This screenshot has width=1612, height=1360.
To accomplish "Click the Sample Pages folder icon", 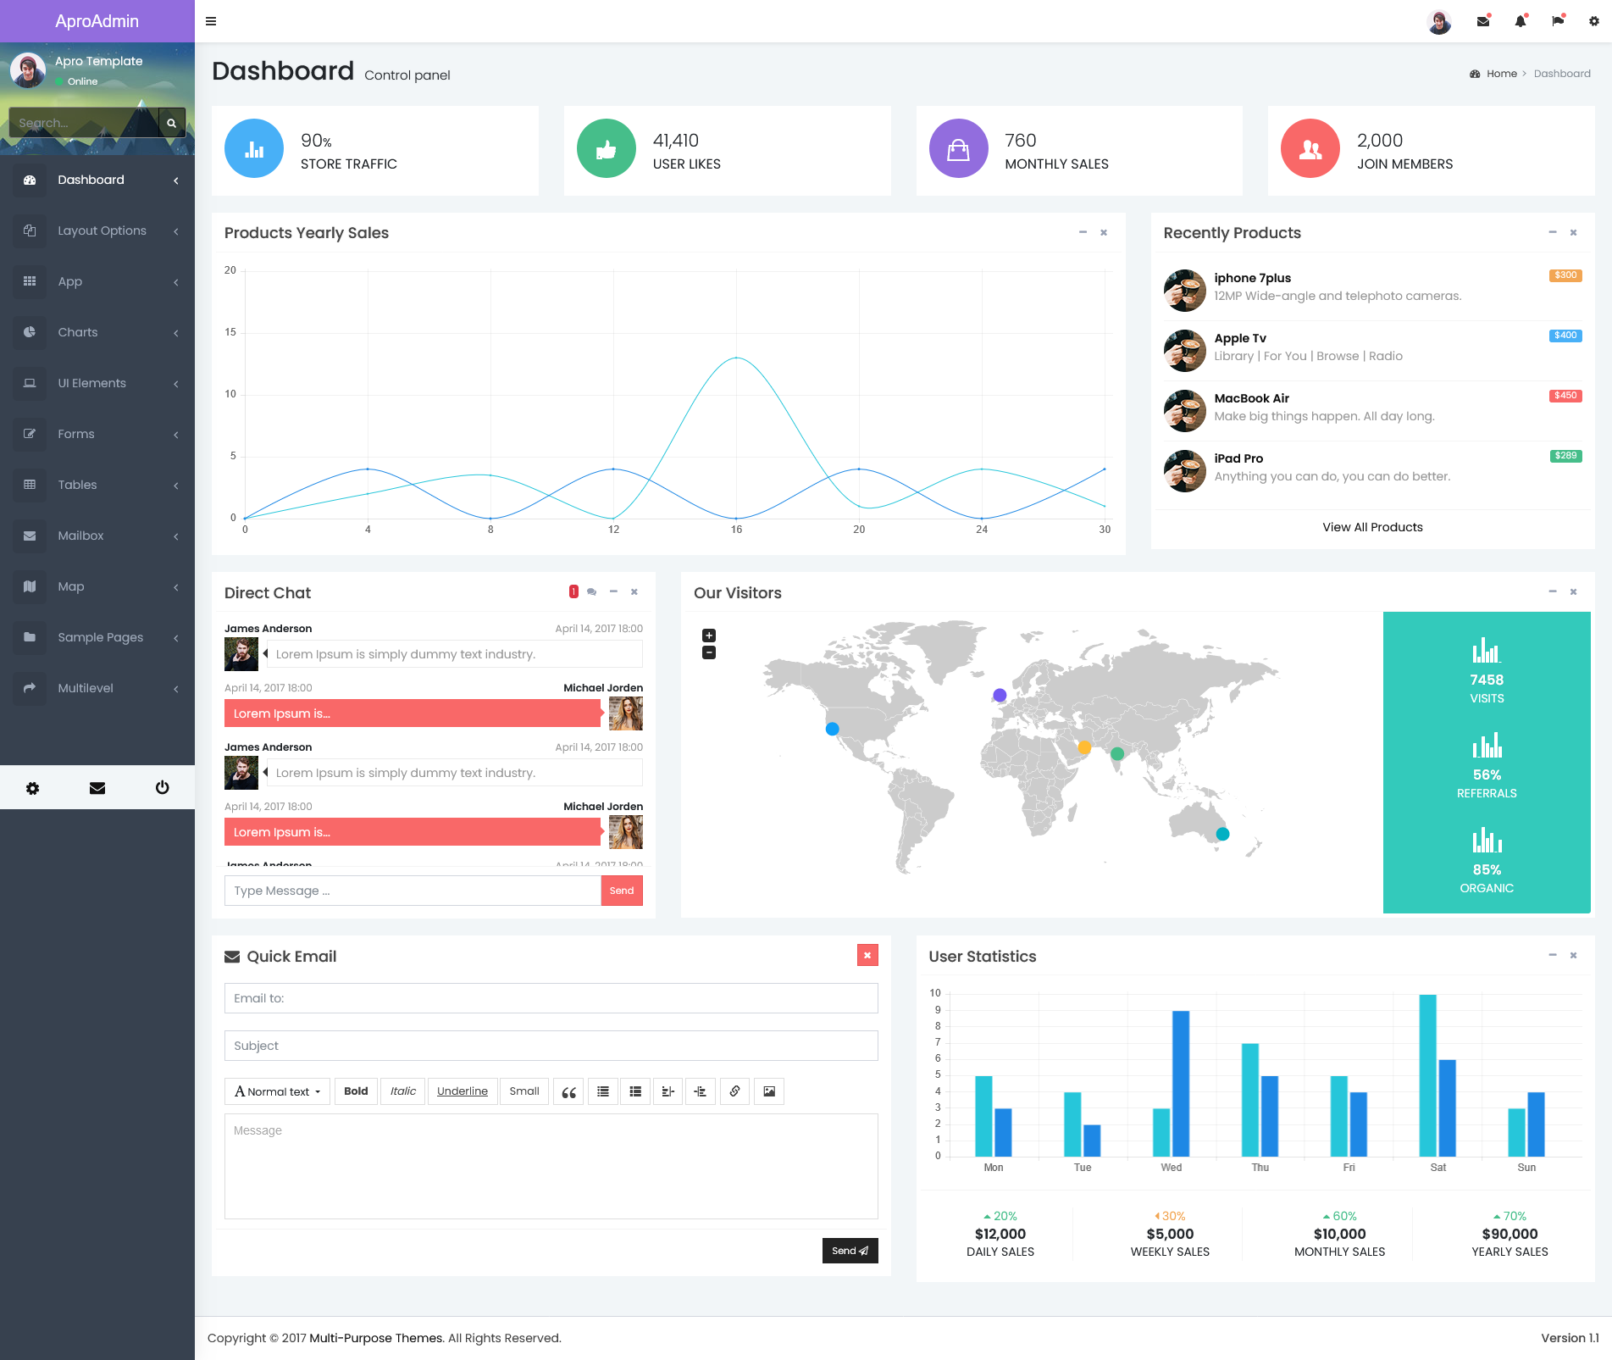I will [30, 637].
